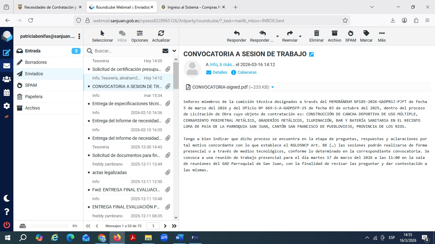Click the message list vertical scrollbar
This screenshot has width=435, height=244.
coord(176,127)
